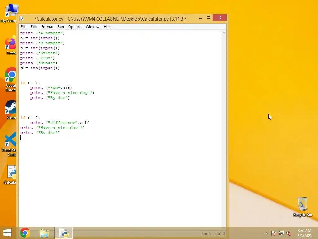The width and height of the screenshot is (318, 239).
Task: Click the muted volume tray icon
Action: coord(289,233)
